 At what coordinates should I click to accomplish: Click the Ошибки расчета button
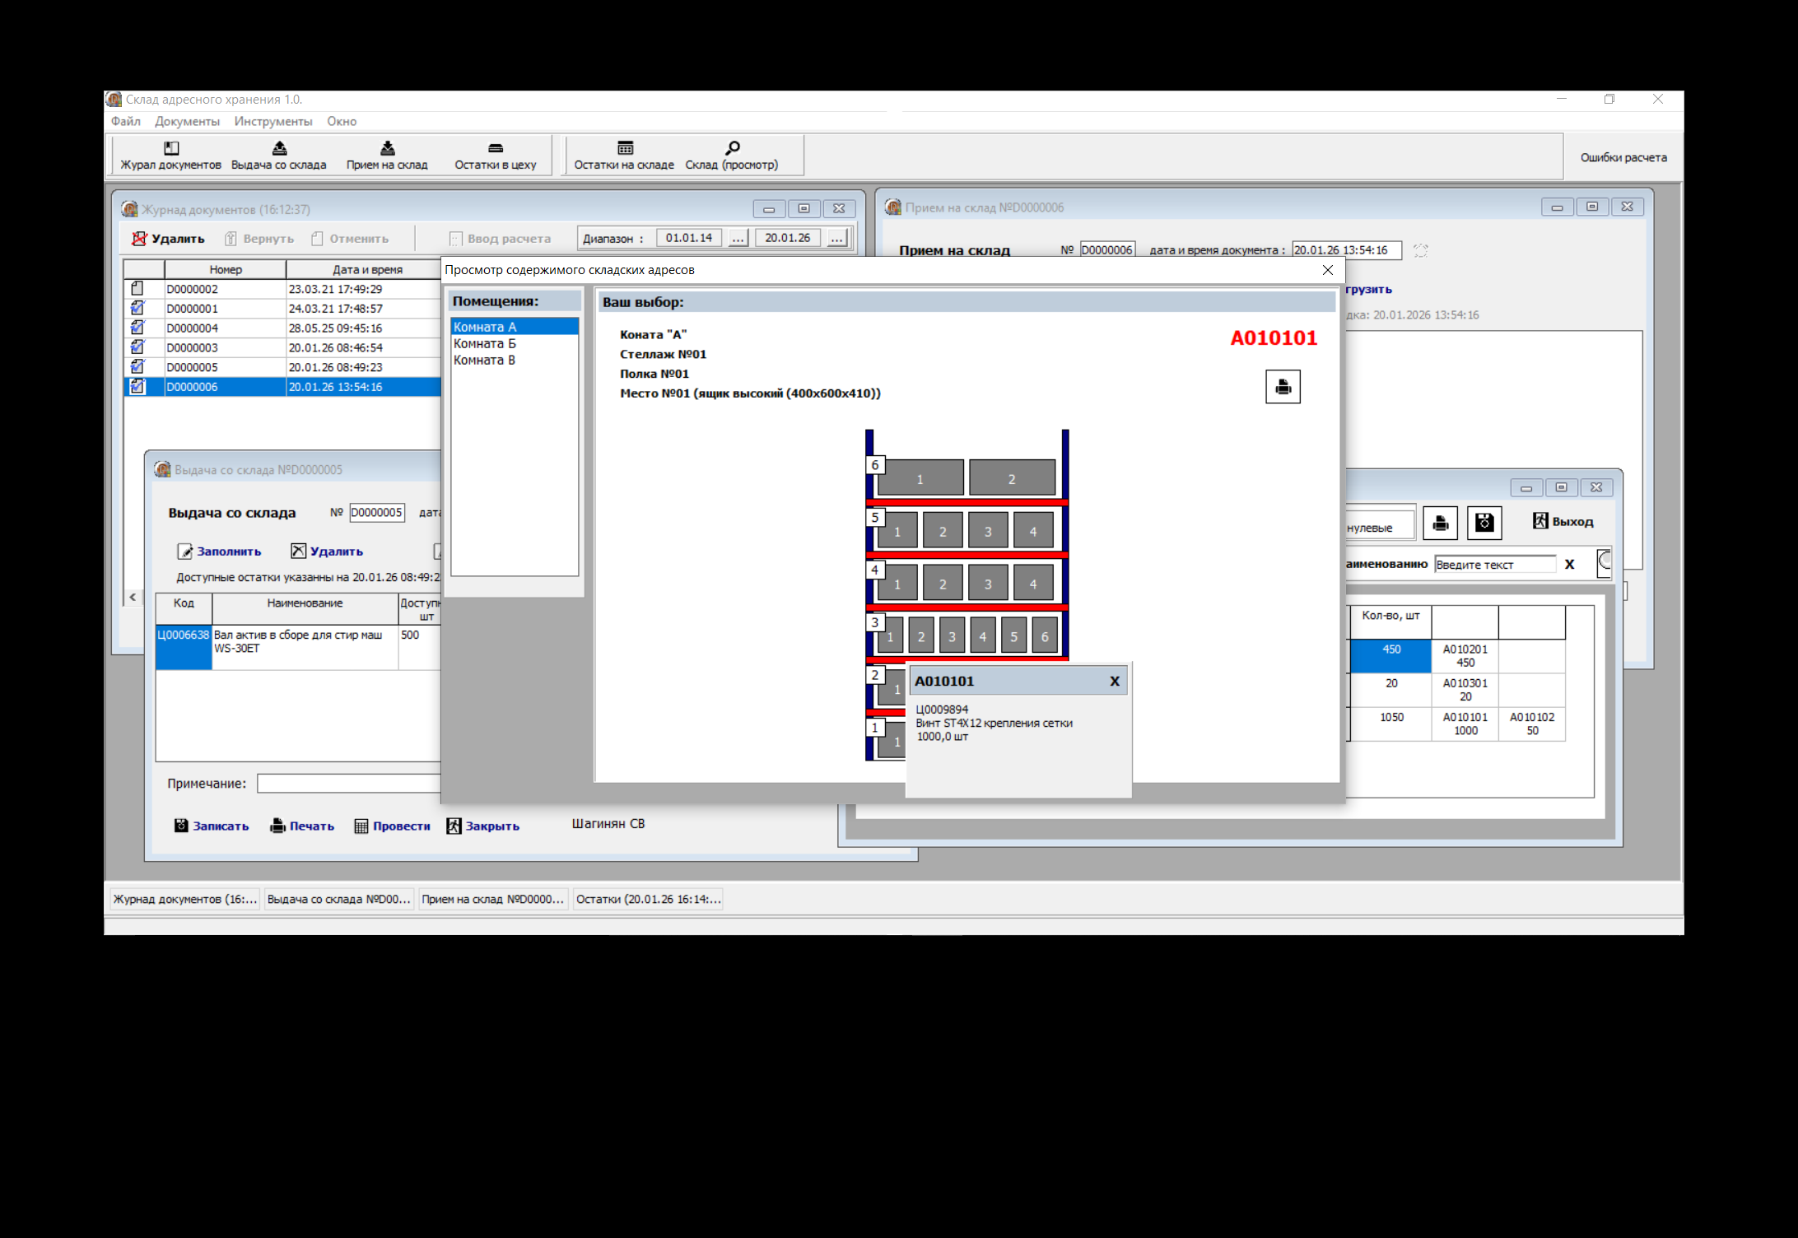(1623, 157)
